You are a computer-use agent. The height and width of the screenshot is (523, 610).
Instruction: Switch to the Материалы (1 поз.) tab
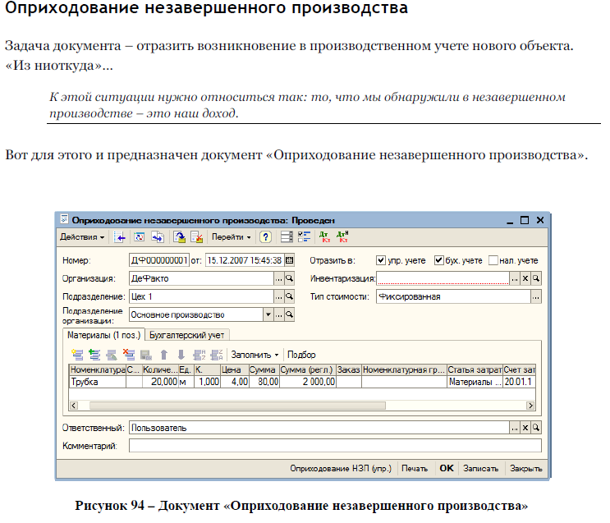coord(103,335)
